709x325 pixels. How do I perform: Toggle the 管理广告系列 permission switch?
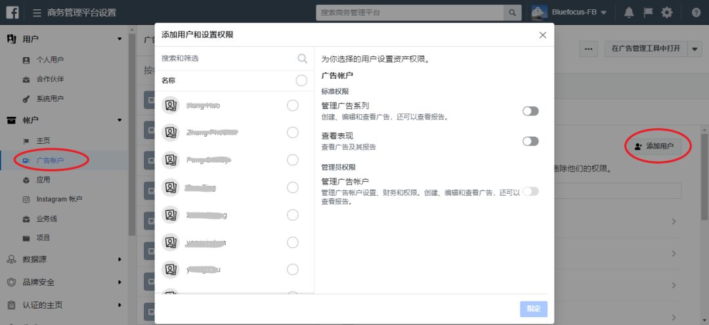coord(530,111)
